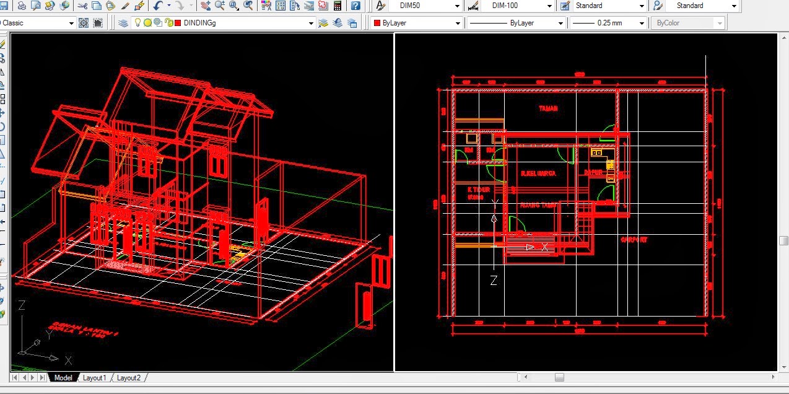This screenshot has width=789, height=394.
Task: Switch to the Layout1 tab
Action: 94,377
